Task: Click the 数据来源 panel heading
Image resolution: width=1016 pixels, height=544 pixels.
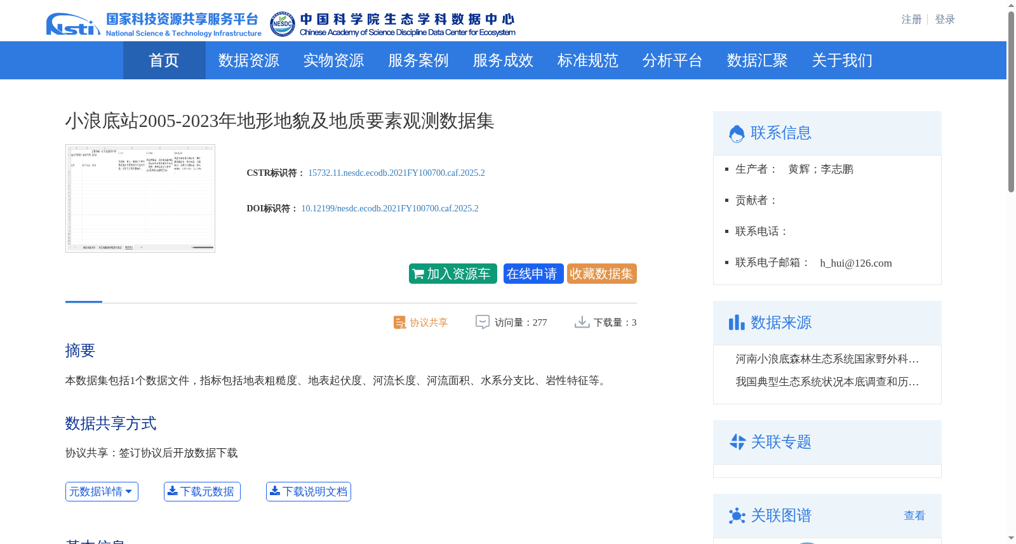Action: coord(781,322)
